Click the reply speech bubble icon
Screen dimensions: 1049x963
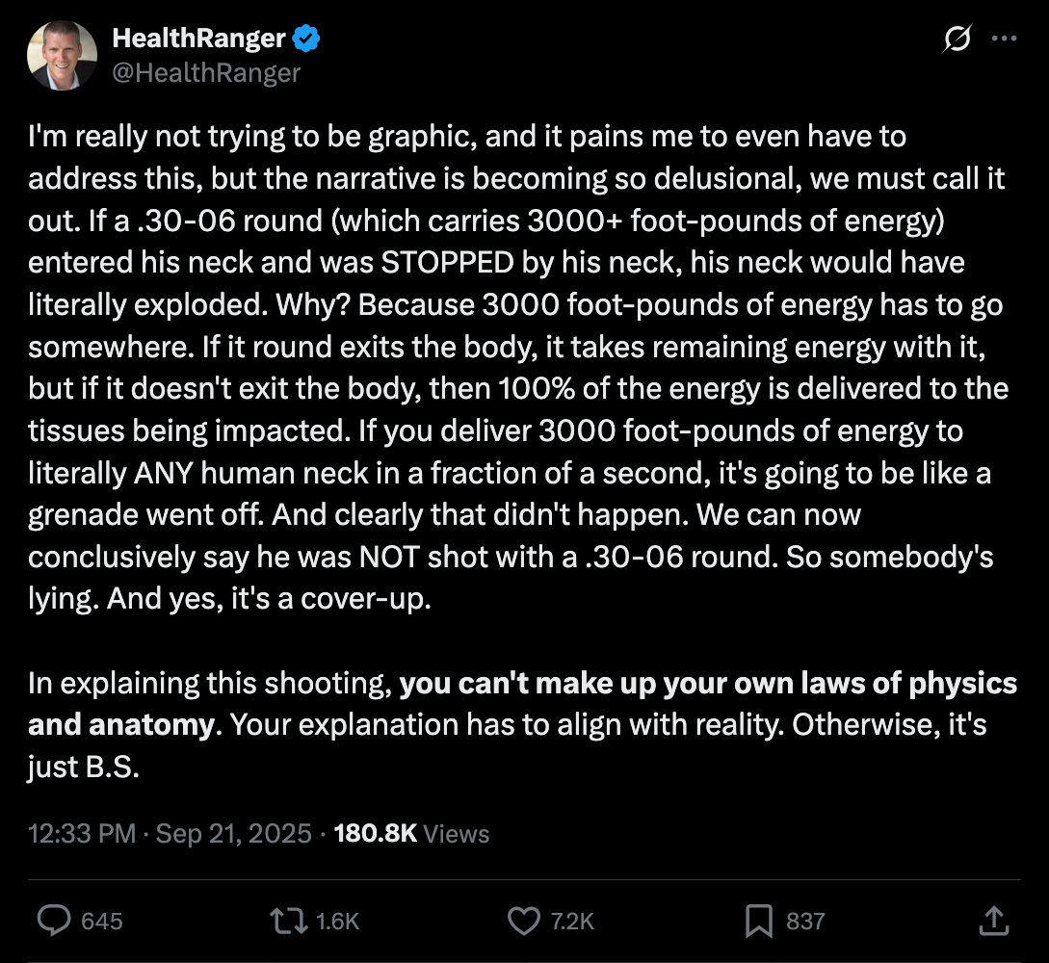point(54,921)
